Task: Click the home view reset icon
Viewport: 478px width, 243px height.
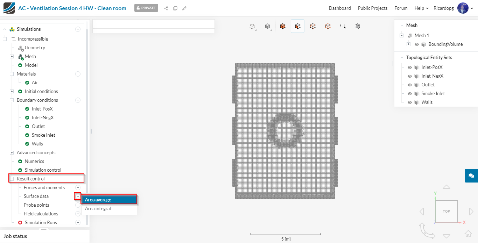Action: (x=468, y=234)
